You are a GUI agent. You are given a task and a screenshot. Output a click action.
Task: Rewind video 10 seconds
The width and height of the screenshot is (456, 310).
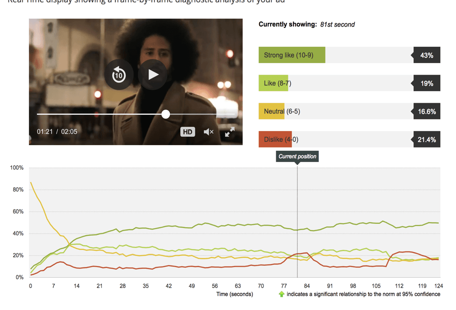(118, 75)
